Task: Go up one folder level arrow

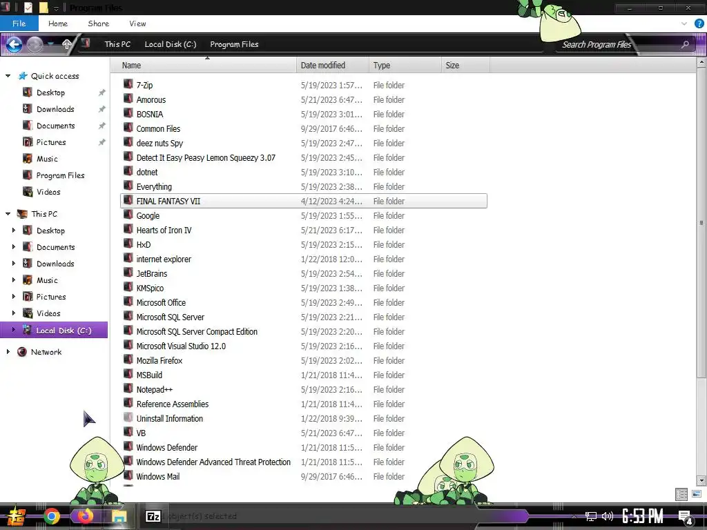Action: [x=67, y=44]
